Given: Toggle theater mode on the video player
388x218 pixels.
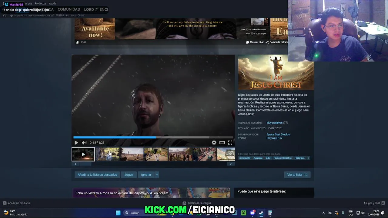Looking at the screenshot, I should point(222,143).
